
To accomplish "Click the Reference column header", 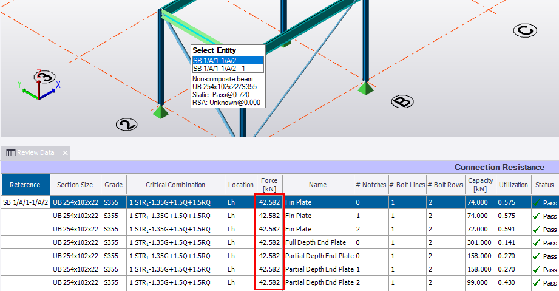I will [25, 185].
